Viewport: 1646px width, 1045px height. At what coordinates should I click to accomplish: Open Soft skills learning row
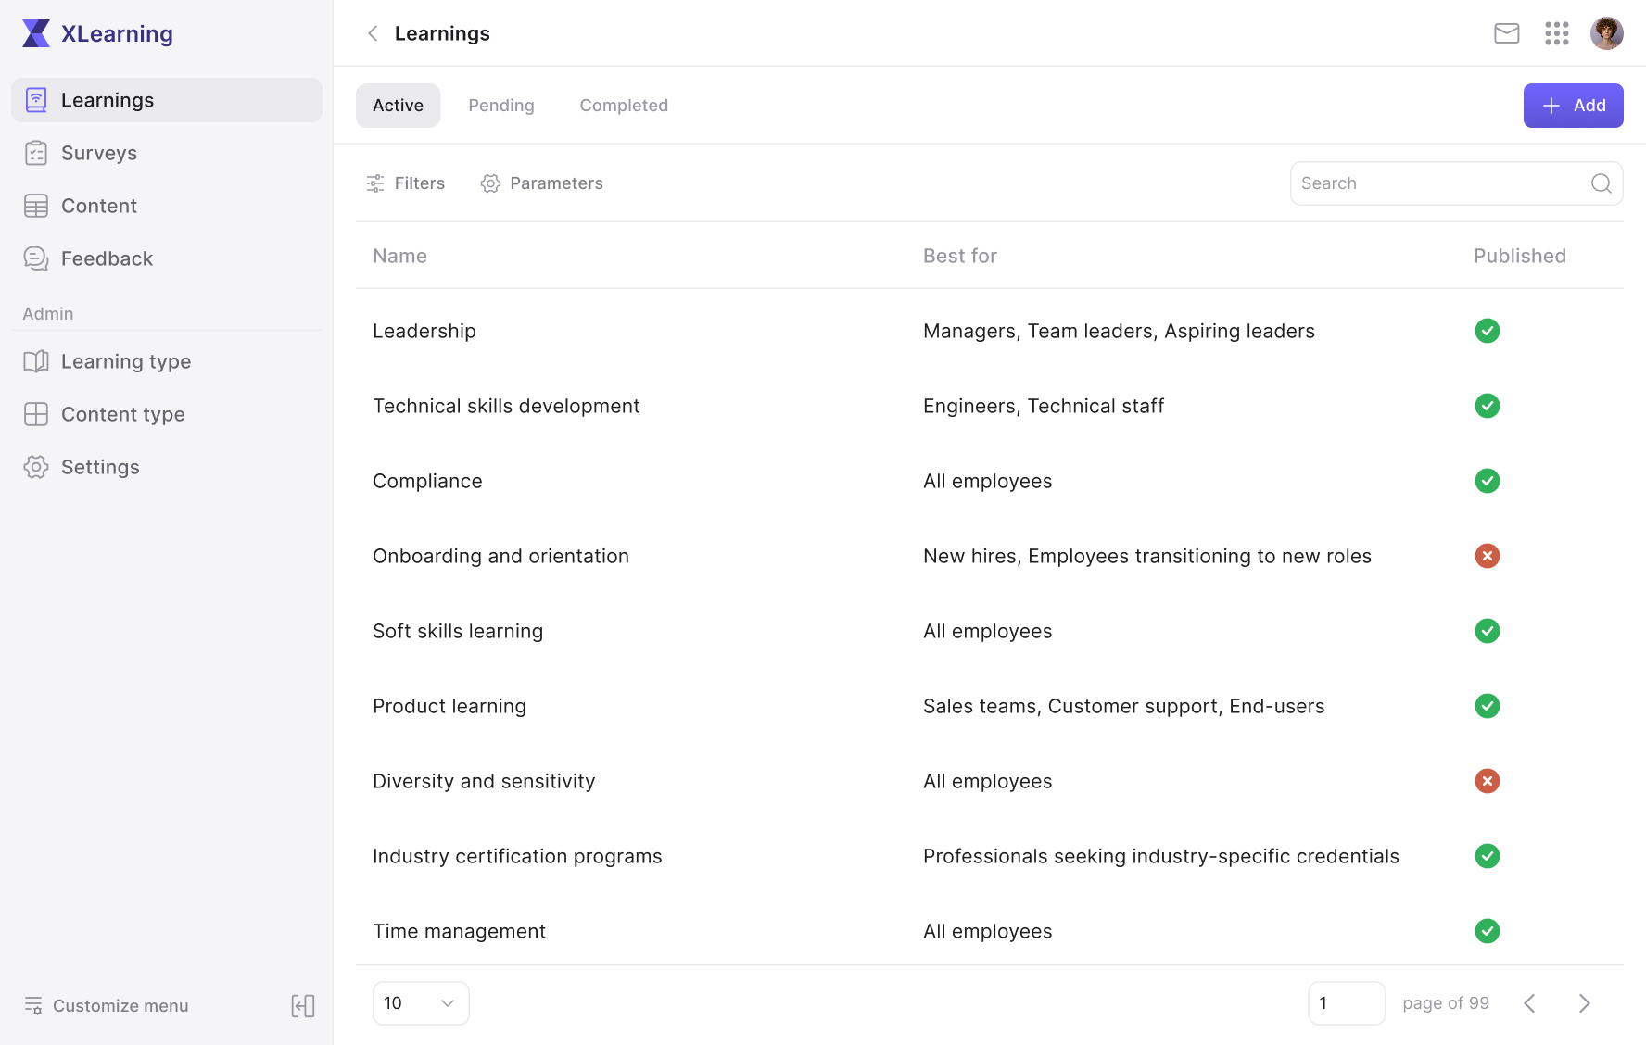[990, 631]
